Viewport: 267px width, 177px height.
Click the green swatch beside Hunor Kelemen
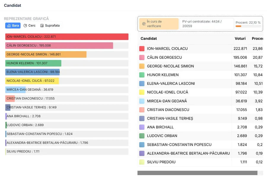142,75
